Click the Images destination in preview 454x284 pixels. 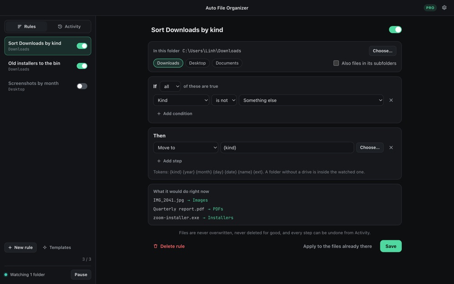pyautogui.click(x=200, y=200)
